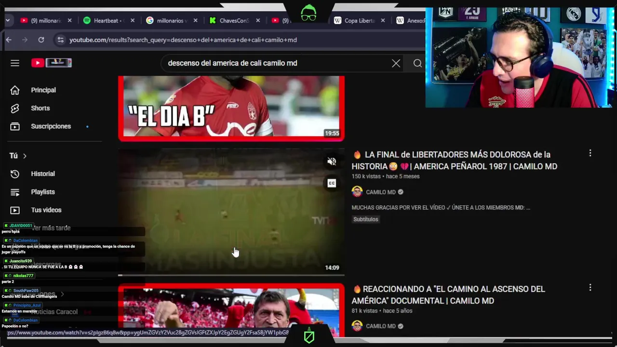Click chat username Principito_Azul
This screenshot has width=617, height=347.
click(27, 305)
